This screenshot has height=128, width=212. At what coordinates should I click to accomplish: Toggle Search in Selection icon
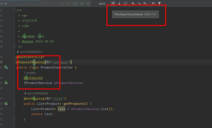[x=125, y=4]
